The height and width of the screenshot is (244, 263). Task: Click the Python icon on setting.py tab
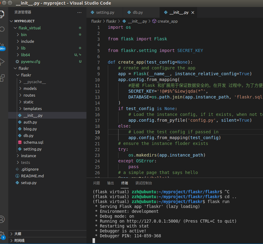[93, 12]
